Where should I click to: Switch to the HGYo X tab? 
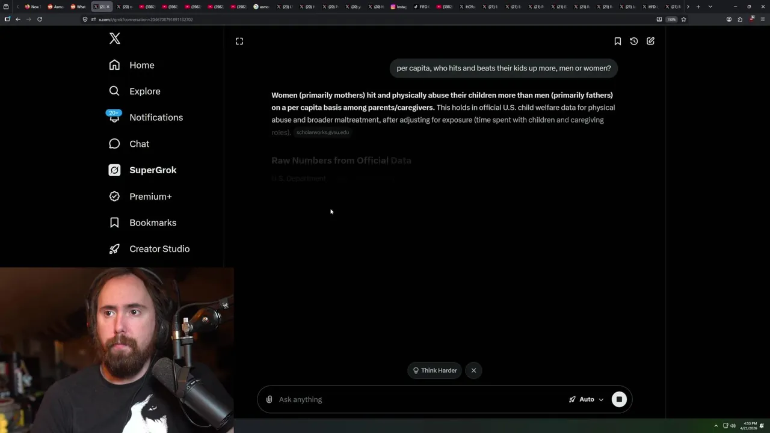pos(467,7)
